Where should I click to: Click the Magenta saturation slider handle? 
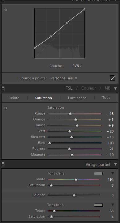72,155
